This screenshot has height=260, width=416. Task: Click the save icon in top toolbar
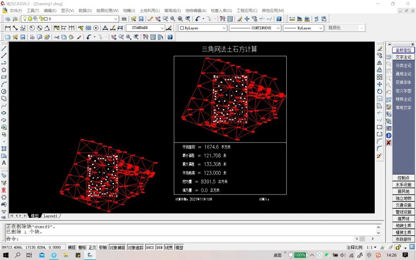(141, 19)
